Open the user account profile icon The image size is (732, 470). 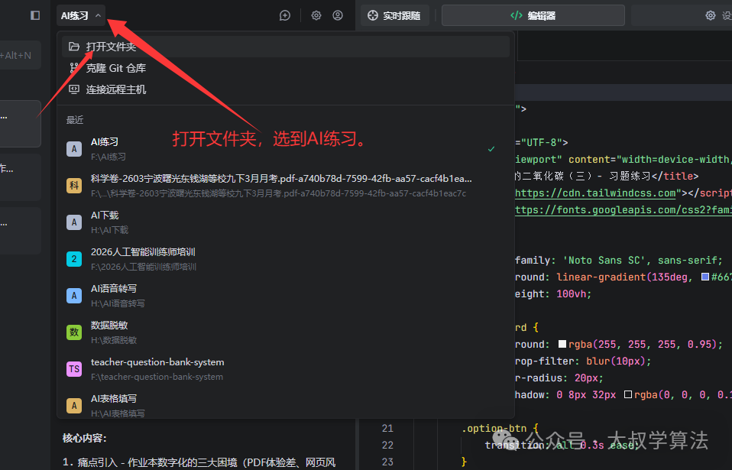click(x=338, y=15)
